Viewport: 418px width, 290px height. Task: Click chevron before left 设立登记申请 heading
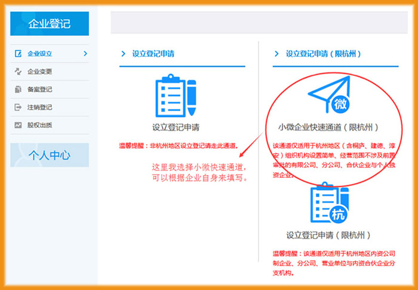124,54
